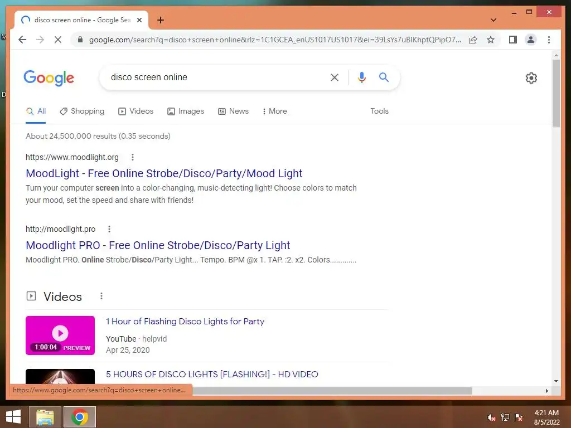The image size is (571, 428).
Task: Click the forward navigation arrow
Action: [40, 40]
